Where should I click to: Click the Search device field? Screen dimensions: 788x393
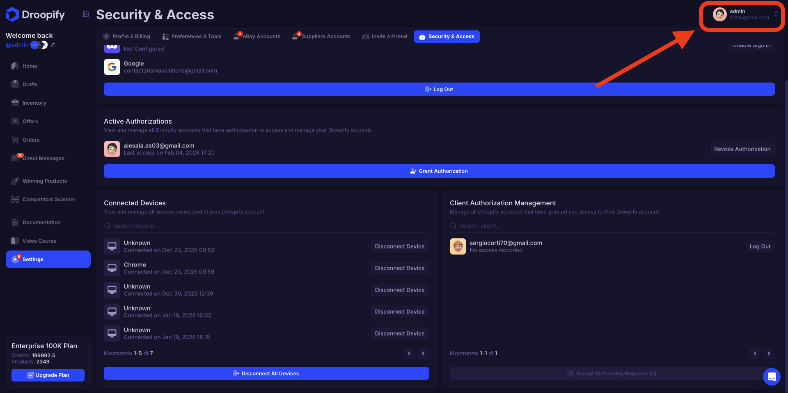click(x=267, y=226)
